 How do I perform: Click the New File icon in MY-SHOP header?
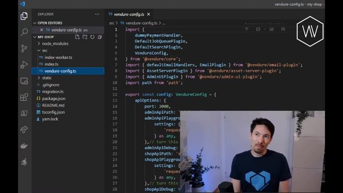click(x=77, y=37)
